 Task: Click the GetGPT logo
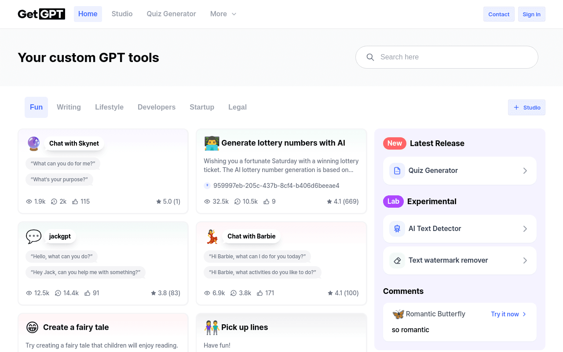(x=41, y=14)
